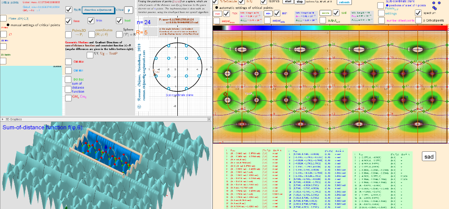Click the rainbow spectrum color bar
Screen dimensions: 449x209
(x=330, y=28)
